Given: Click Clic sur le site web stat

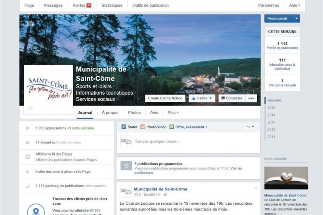Looking at the screenshot, I should (x=282, y=83).
